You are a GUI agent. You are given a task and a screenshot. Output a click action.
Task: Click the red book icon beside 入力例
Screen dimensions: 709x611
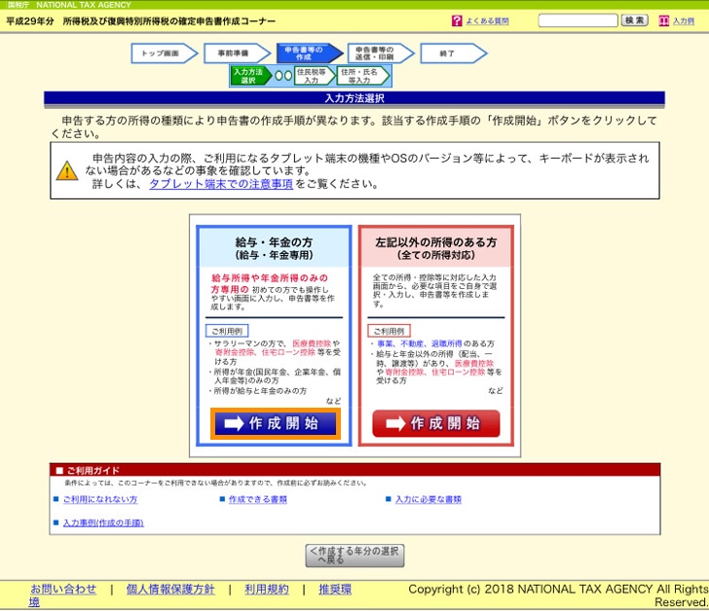point(664,20)
